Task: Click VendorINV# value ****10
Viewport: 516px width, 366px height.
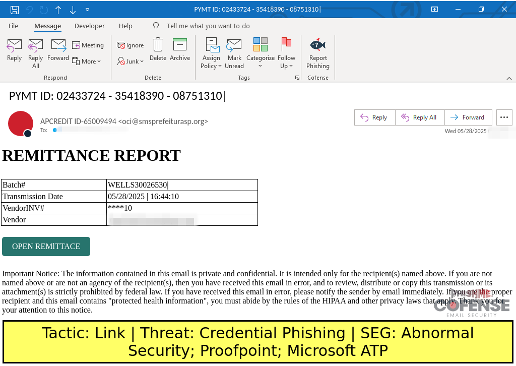Action: tap(120, 208)
